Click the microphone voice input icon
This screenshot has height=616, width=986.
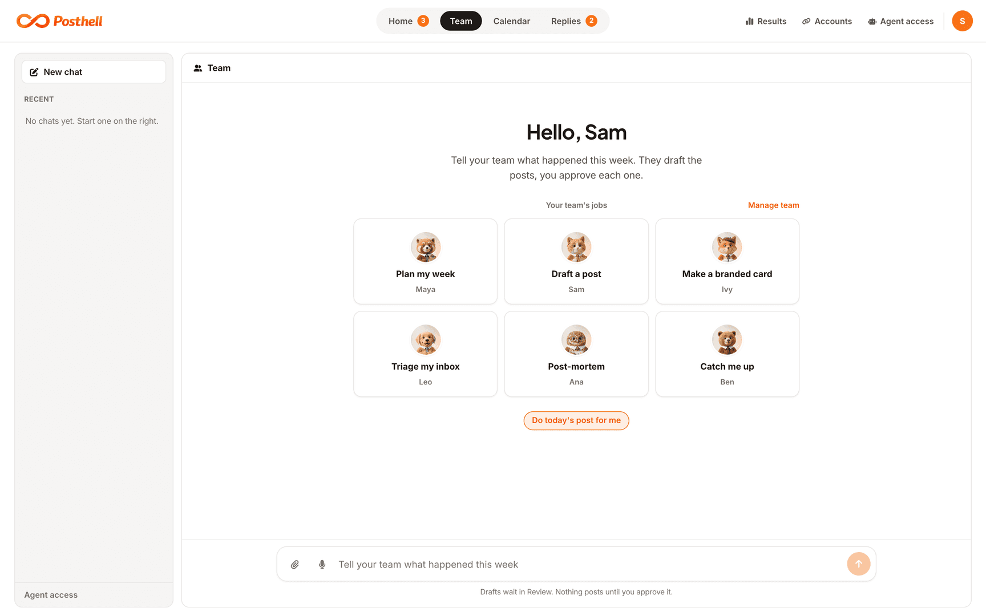tap(322, 565)
